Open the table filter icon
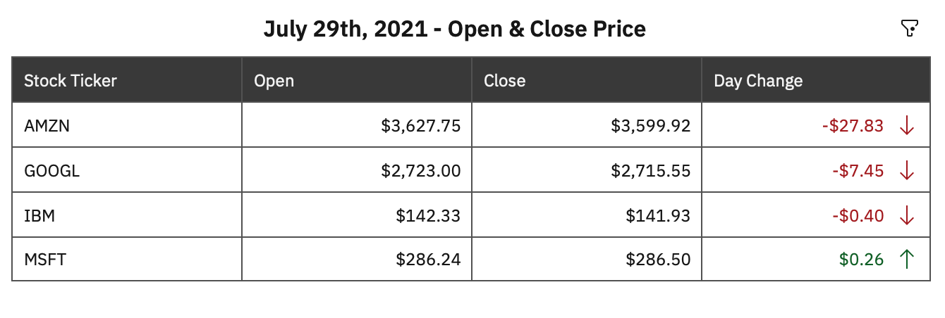This screenshot has width=945, height=318. point(910,28)
